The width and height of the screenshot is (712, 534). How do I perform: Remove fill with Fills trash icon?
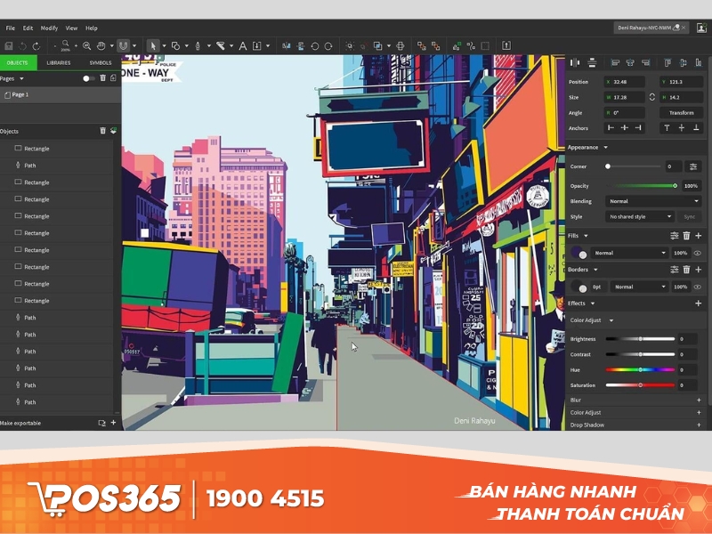(686, 236)
